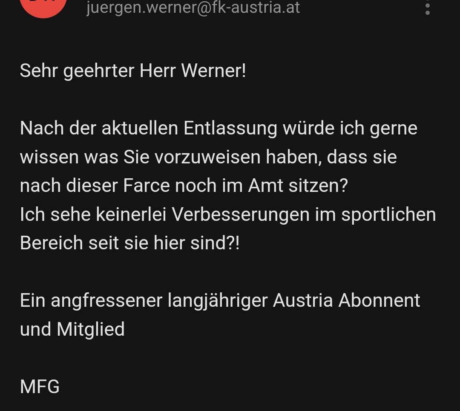The height and width of the screenshot is (411, 460).
Task: Tap the word 'Abonnent' in the email
Action: tap(379, 301)
